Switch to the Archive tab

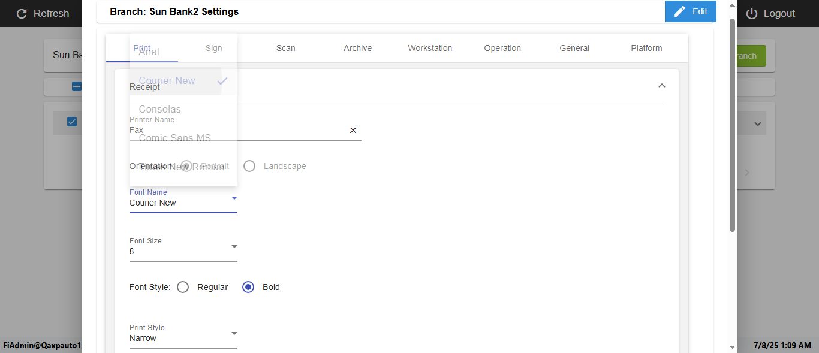(x=357, y=48)
